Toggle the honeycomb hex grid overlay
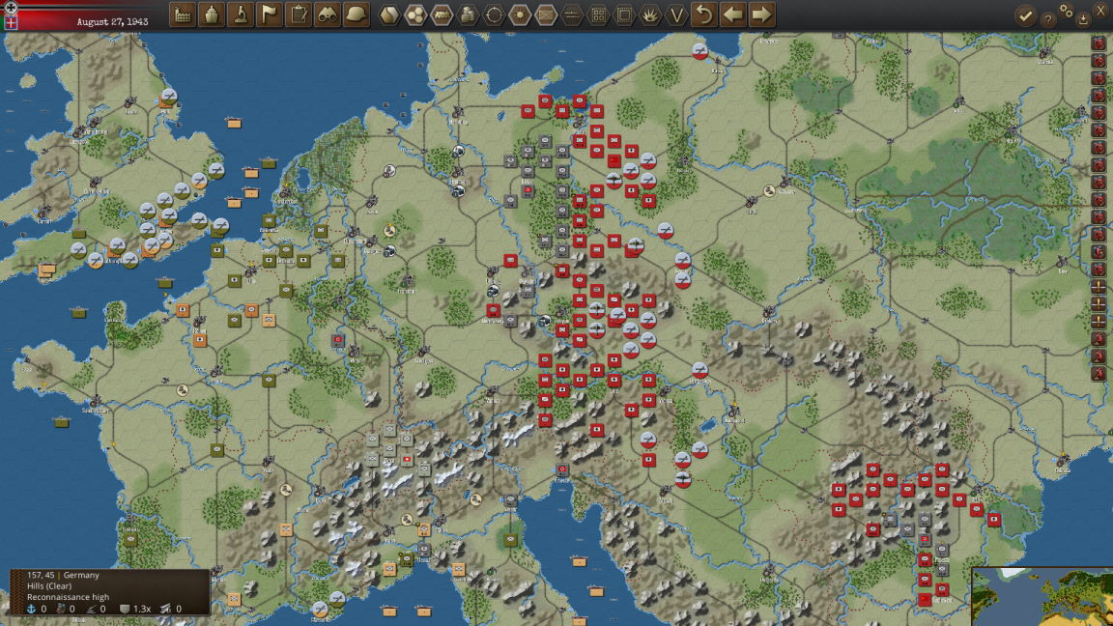The width and height of the screenshot is (1113, 626). coord(415,14)
